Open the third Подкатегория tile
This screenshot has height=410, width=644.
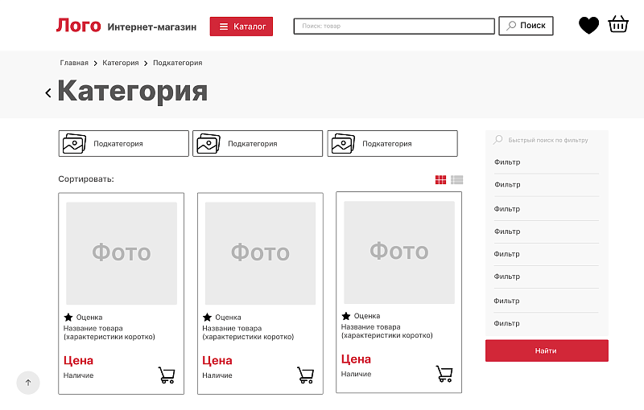tap(392, 144)
